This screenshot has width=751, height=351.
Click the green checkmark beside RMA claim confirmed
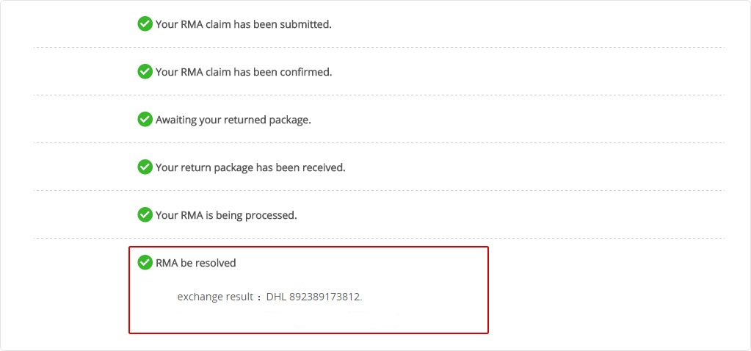tap(145, 72)
